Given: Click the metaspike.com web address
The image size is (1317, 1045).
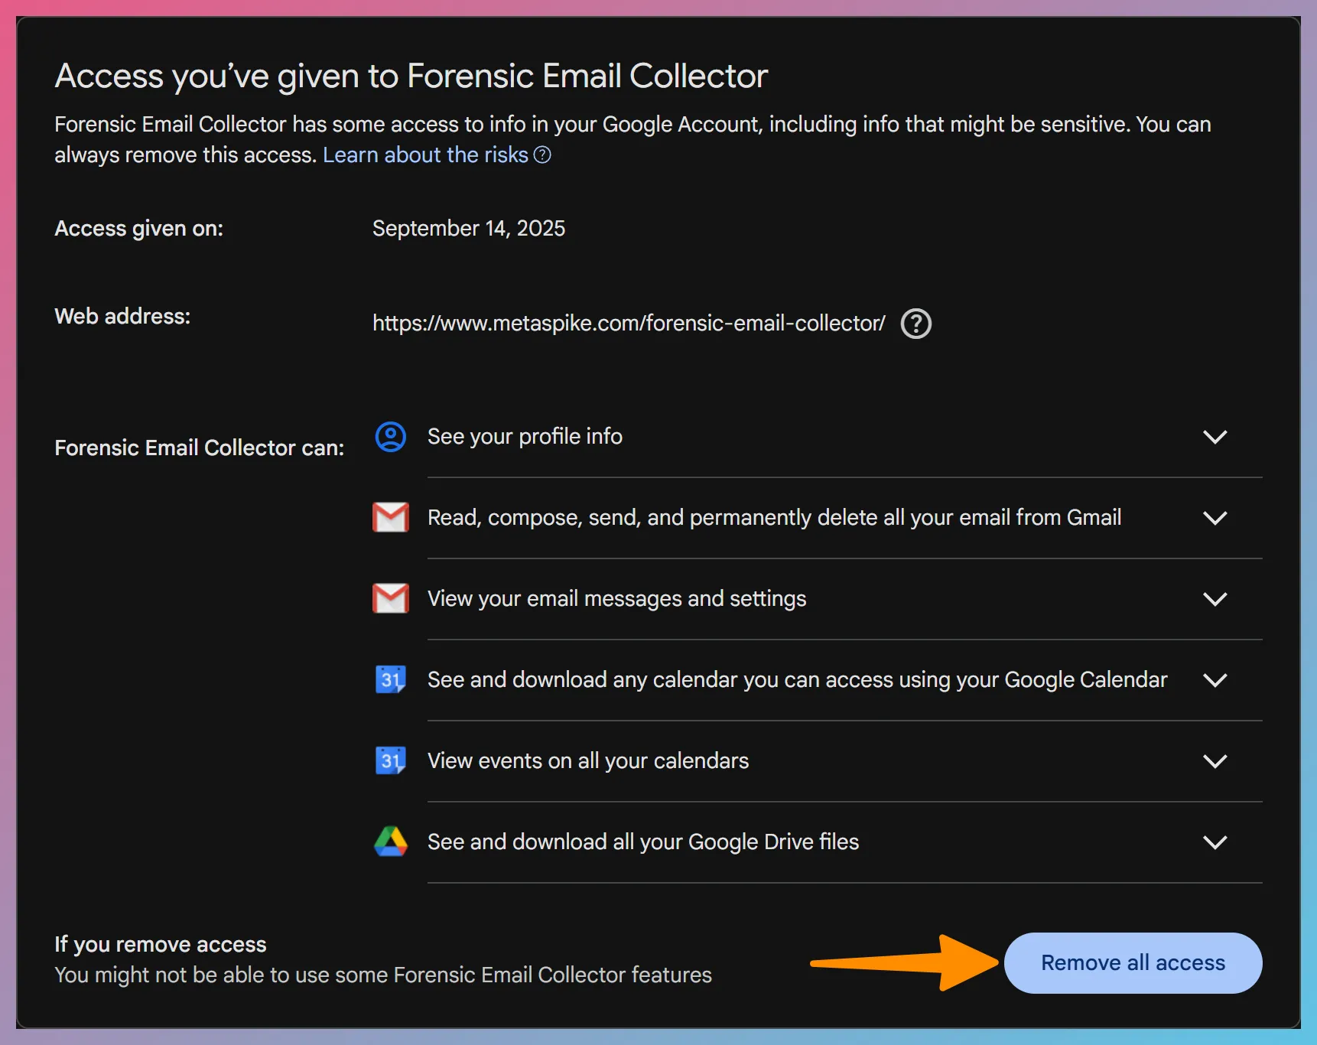Looking at the screenshot, I should pos(628,323).
